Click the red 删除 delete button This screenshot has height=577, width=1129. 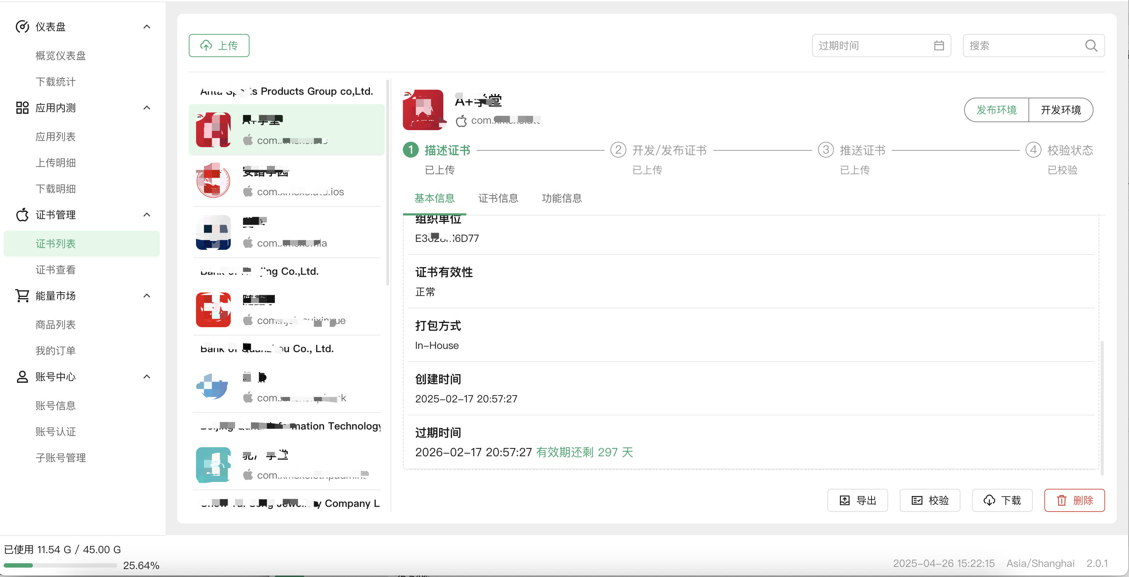1074,500
